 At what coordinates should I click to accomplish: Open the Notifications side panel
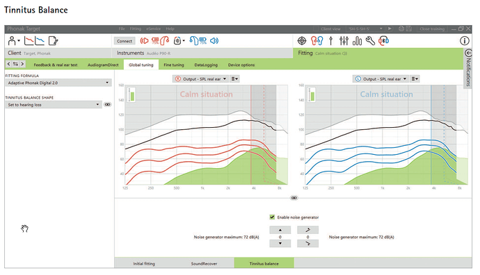pyautogui.click(x=468, y=68)
